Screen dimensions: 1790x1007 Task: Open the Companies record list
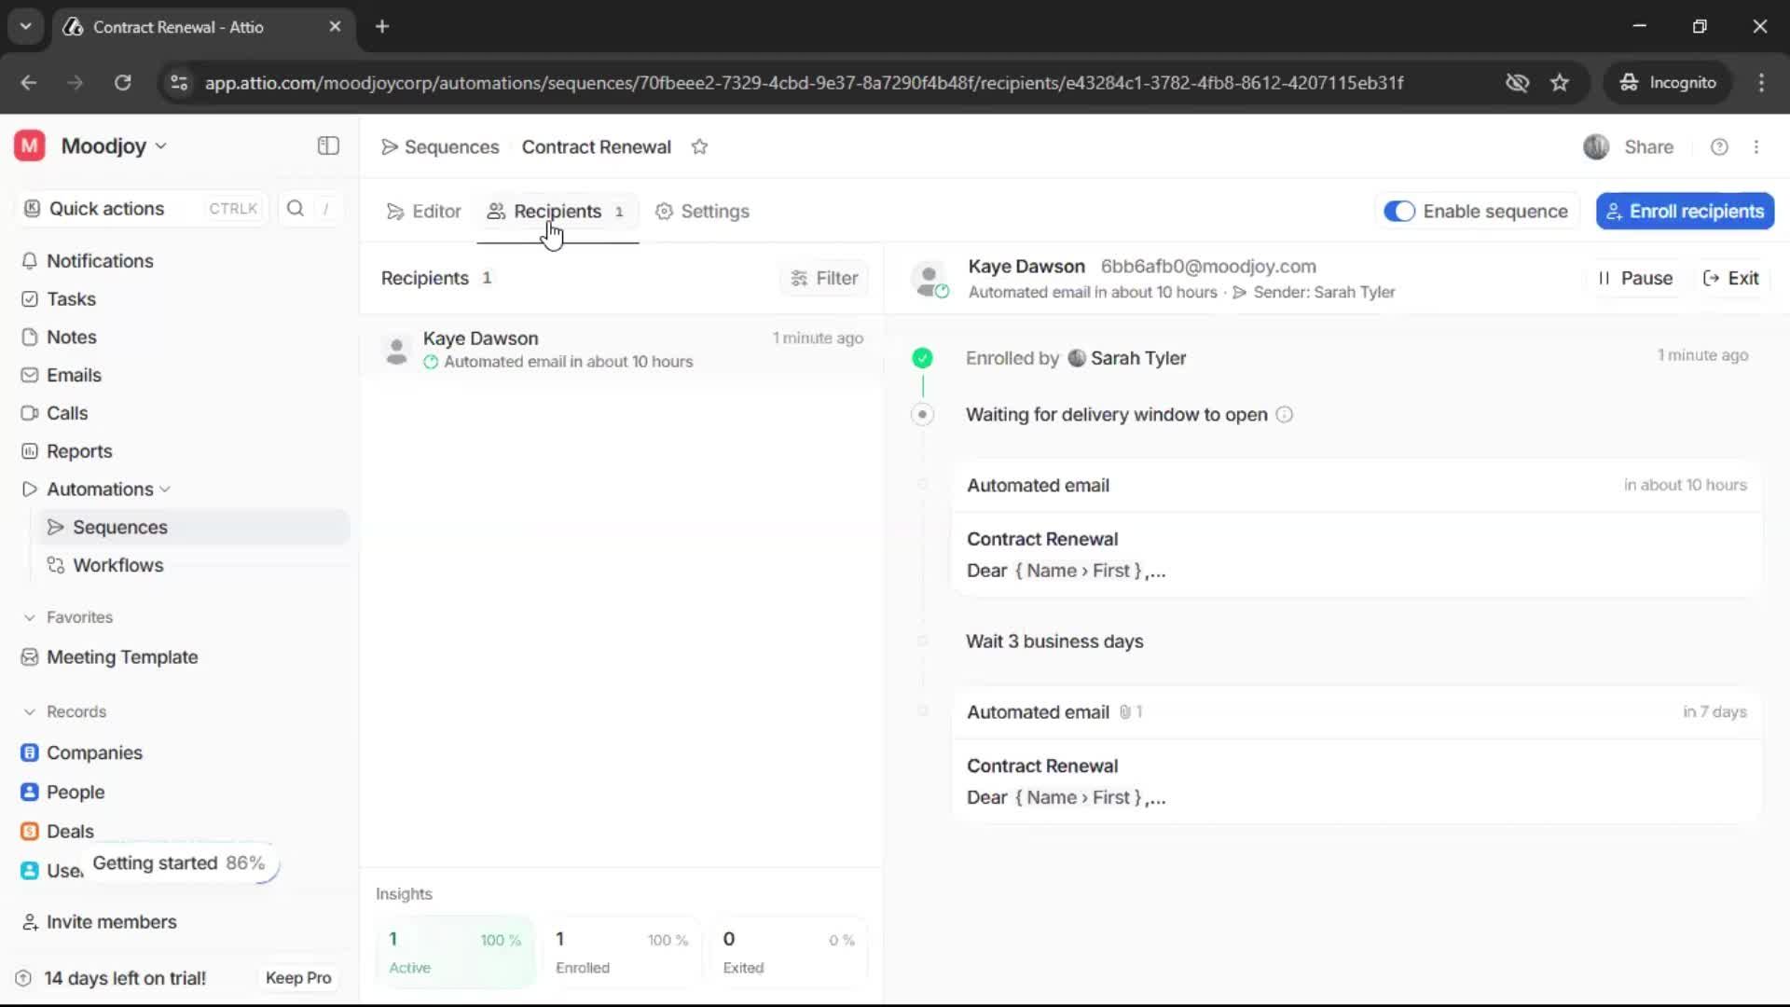94,752
